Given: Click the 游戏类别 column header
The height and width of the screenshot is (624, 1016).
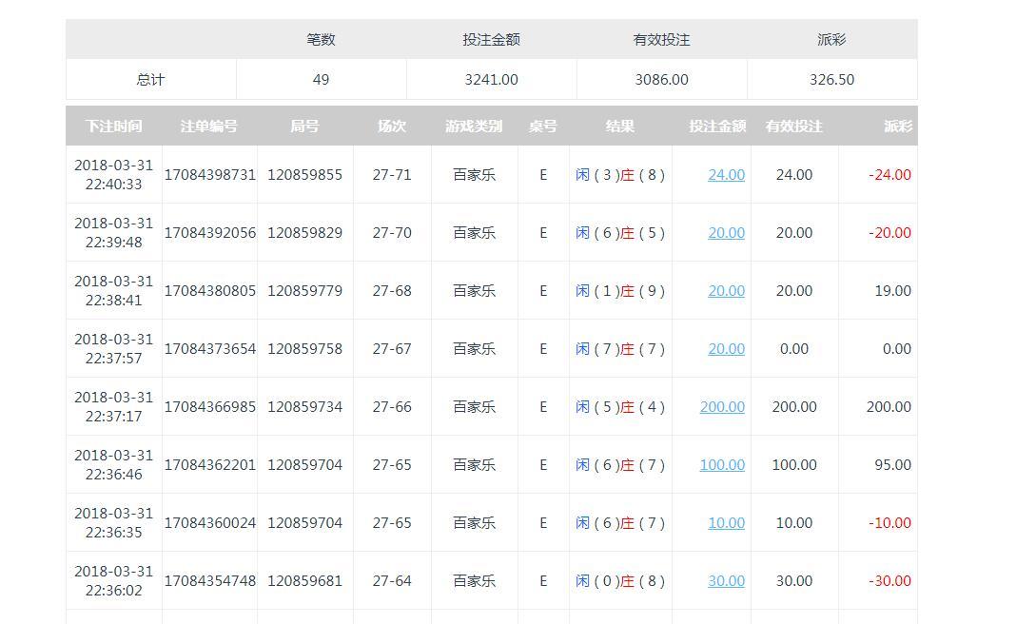Looking at the screenshot, I should pyautogui.click(x=474, y=127).
